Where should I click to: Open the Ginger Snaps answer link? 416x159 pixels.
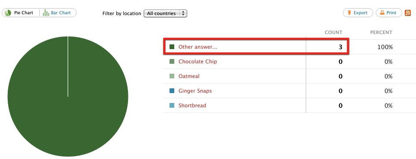195,91
